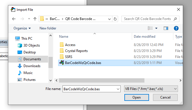Open the view options dropdown arrow

(156, 28)
